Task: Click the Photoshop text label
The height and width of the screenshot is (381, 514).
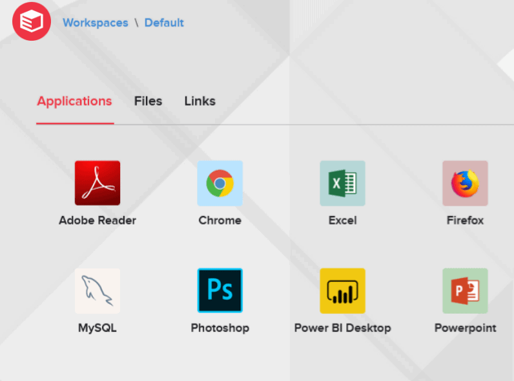Action: 220,328
